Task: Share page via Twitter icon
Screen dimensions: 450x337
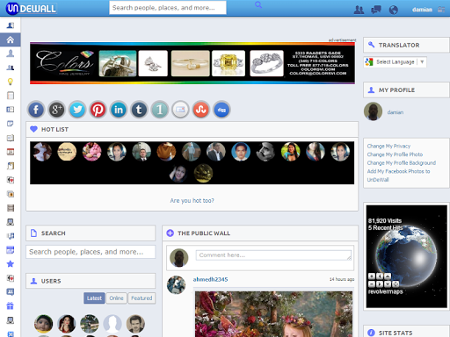Action: [x=77, y=110]
